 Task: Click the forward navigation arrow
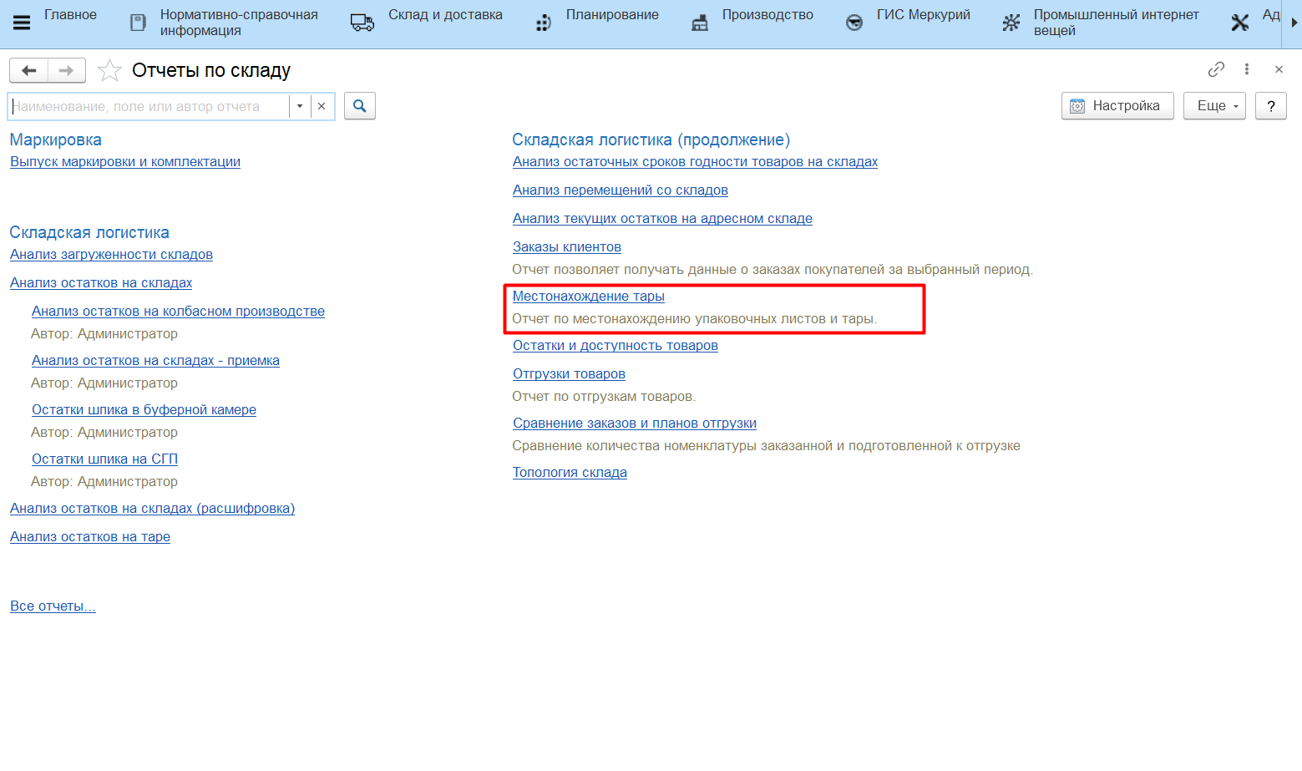coord(67,71)
